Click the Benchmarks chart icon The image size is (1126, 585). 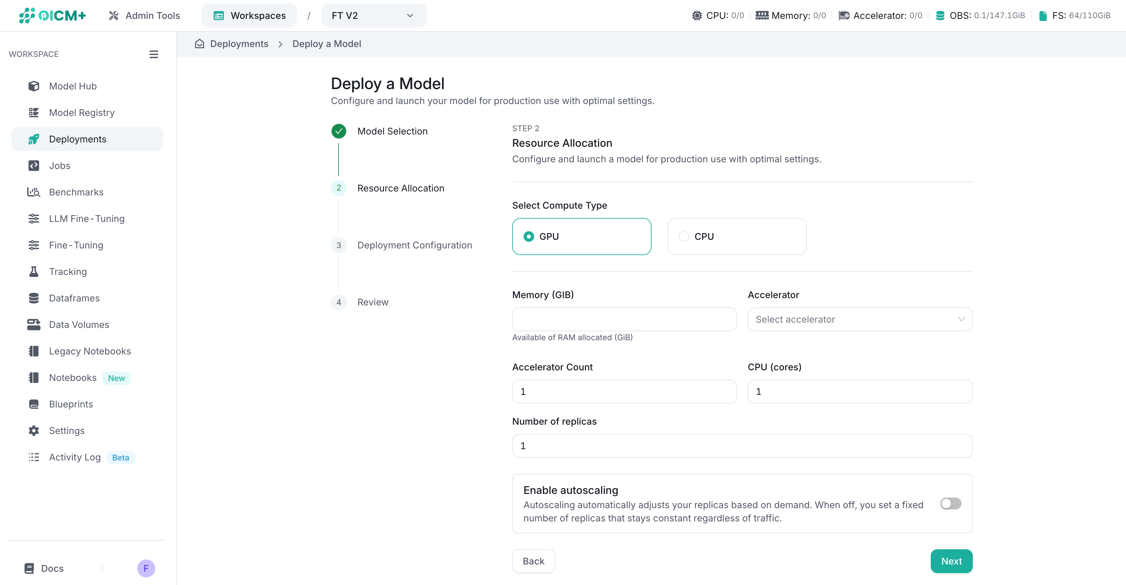(x=34, y=192)
